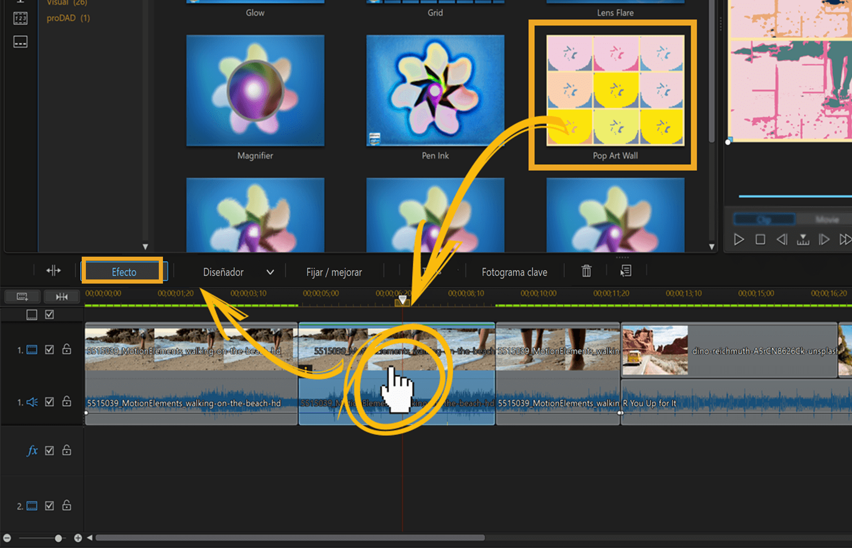852x548 pixels.
Task: Click the video track 2 film icon
Action: [x=32, y=506]
